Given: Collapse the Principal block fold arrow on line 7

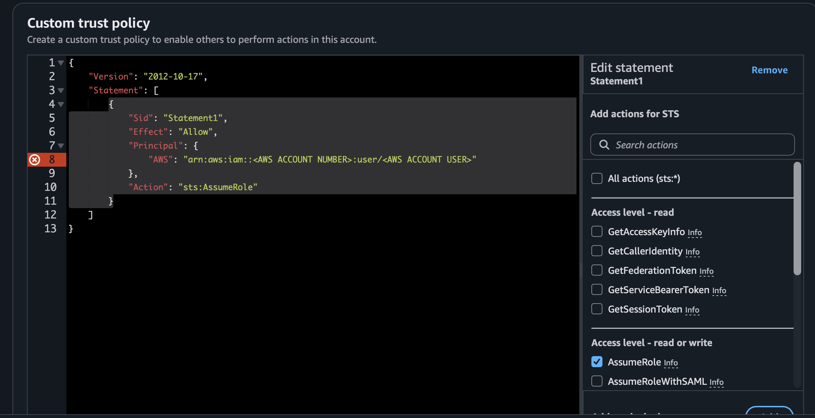Looking at the screenshot, I should click(x=61, y=146).
